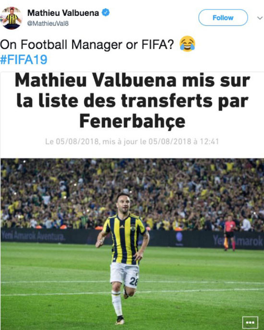Click the Yeni Amarok Aventura ad board

[33, 237]
